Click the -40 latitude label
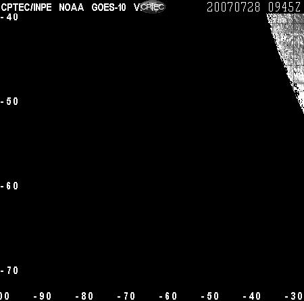This screenshot has width=304, height=301. pyautogui.click(x=9, y=17)
